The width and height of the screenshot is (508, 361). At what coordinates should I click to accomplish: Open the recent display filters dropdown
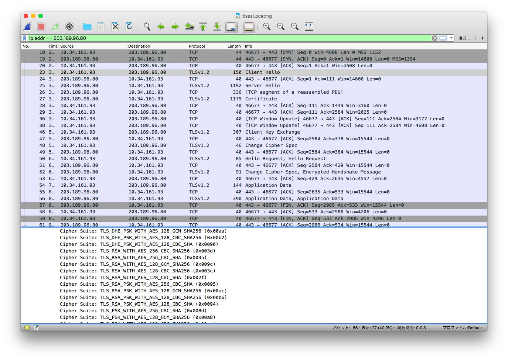(451, 38)
